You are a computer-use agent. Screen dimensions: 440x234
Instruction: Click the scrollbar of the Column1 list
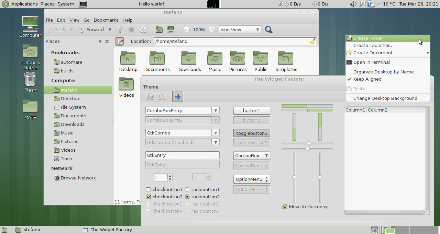[x=427, y=158]
